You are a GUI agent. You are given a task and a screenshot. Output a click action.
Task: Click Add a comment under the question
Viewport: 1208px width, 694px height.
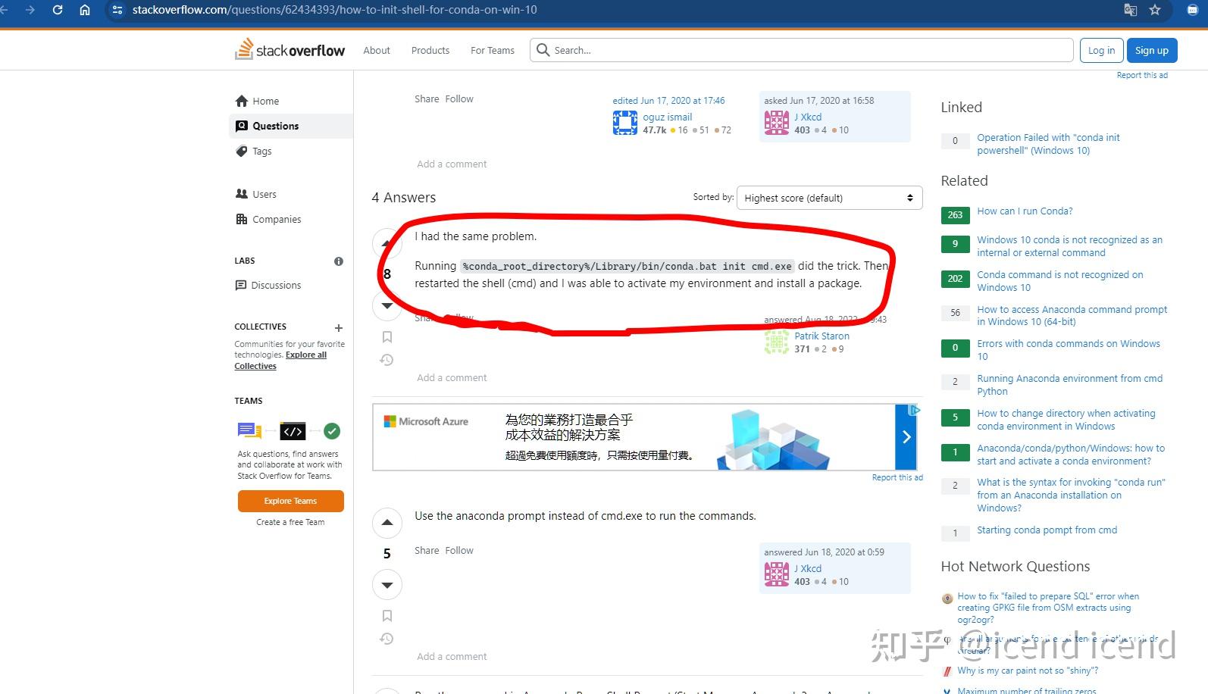(x=452, y=164)
